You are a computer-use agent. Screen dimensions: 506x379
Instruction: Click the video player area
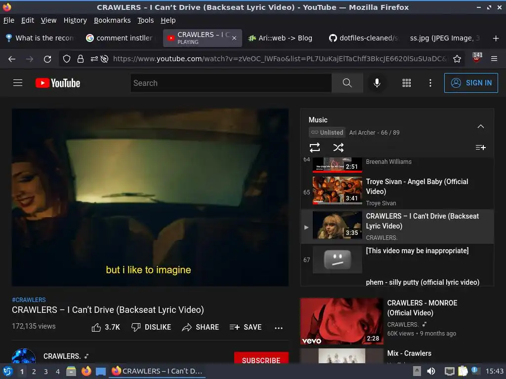(150, 197)
